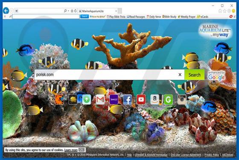Viewport: 239px width, 160px height.
Task: Go back using the blue Back arrow
Action: 6,11
